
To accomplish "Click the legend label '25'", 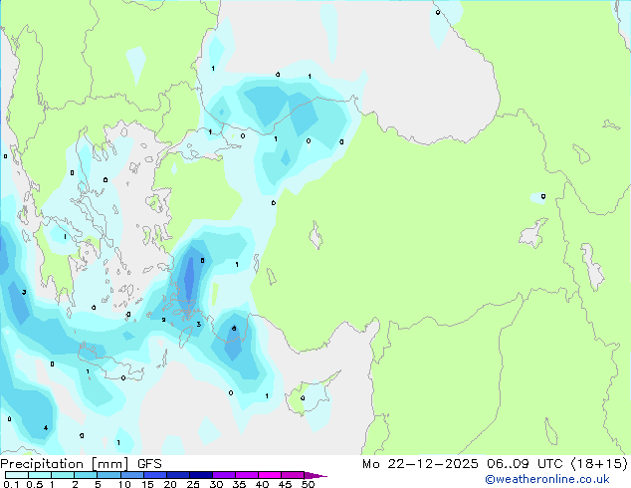I will (x=193, y=484).
